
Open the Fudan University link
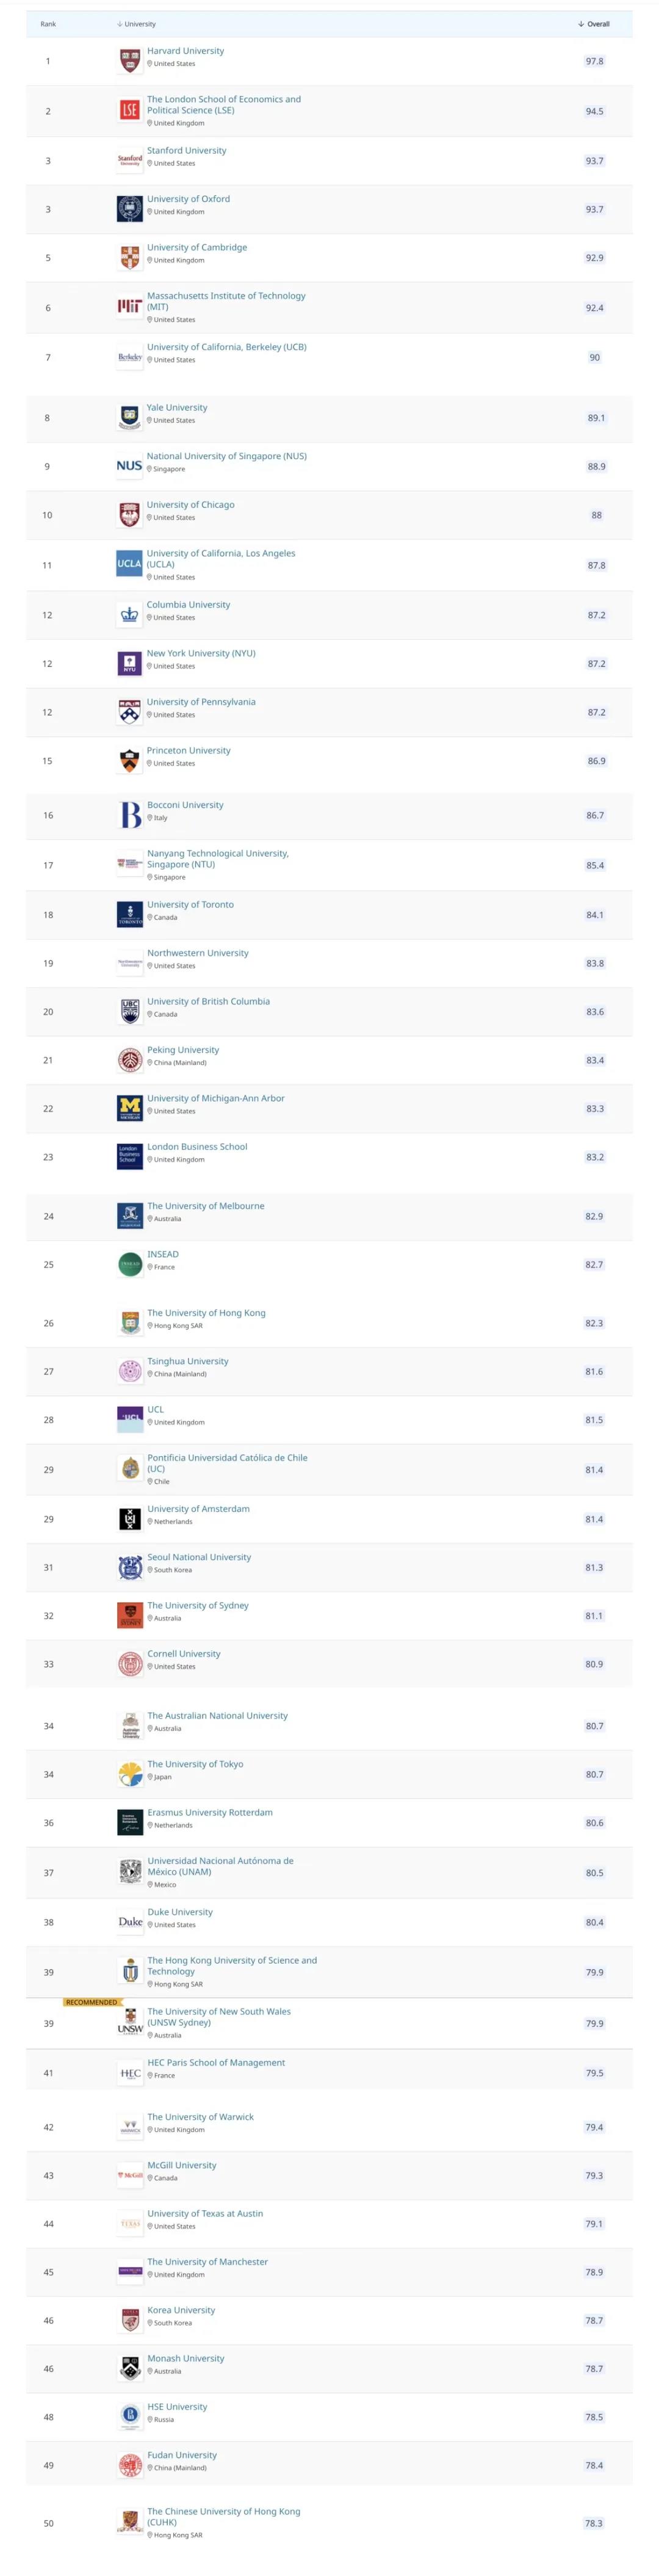[x=182, y=2455]
